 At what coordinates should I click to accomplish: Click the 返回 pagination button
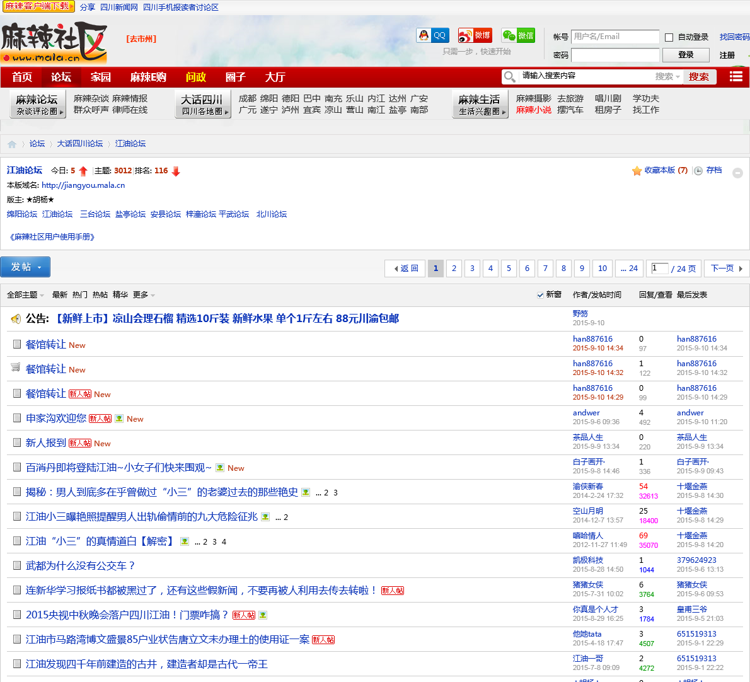coord(405,269)
